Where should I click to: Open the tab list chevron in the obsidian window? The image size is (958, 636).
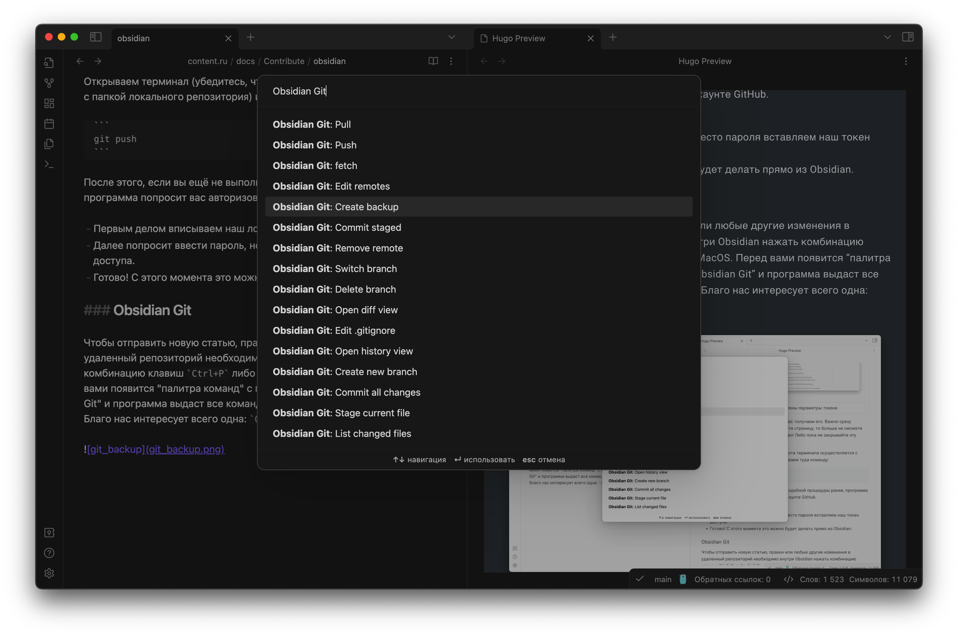coord(451,37)
